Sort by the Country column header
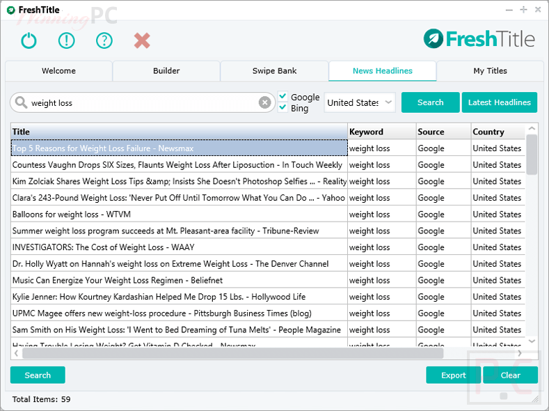The width and height of the screenshot is (549, 411). [x=498, y=132]
